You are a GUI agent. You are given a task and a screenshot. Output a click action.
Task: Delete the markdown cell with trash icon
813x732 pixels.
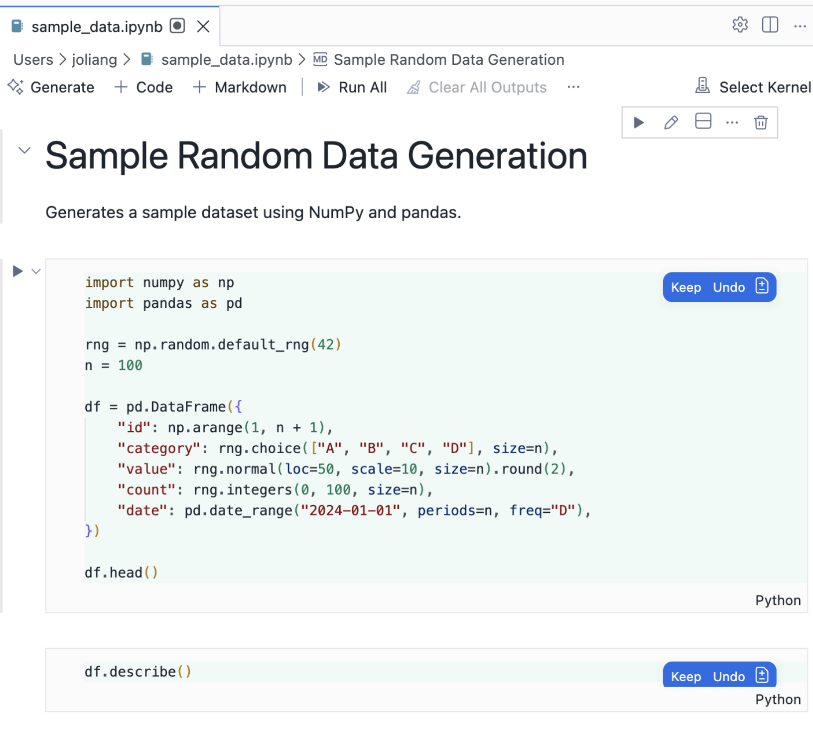tap(761, 122)
